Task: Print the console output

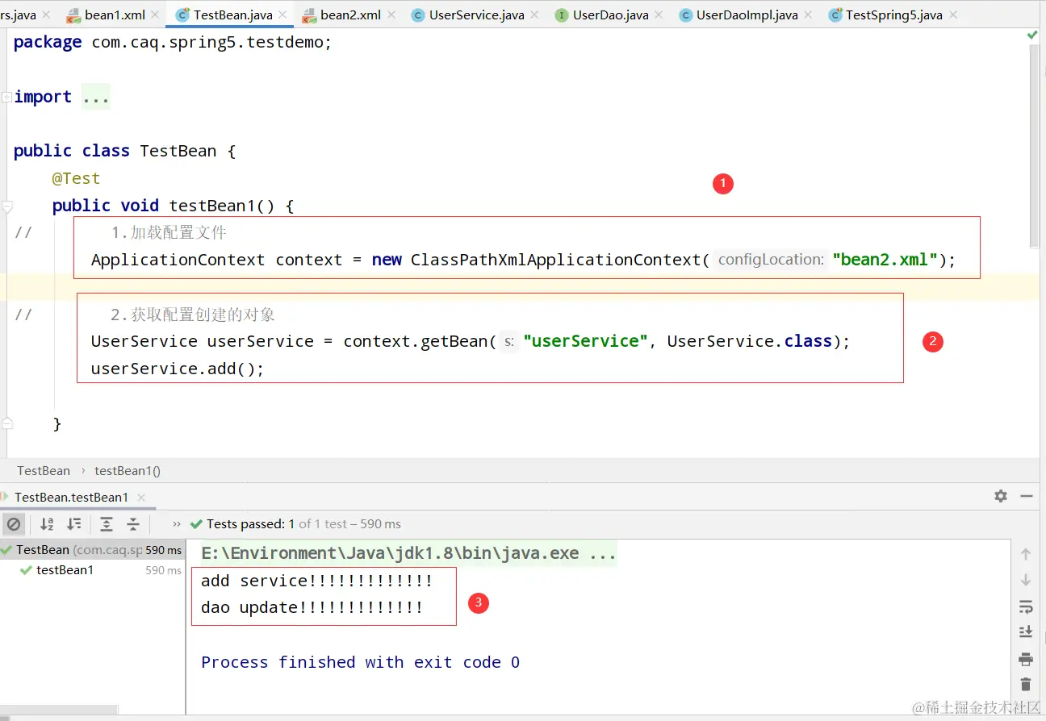Action: click(1026, 659)
